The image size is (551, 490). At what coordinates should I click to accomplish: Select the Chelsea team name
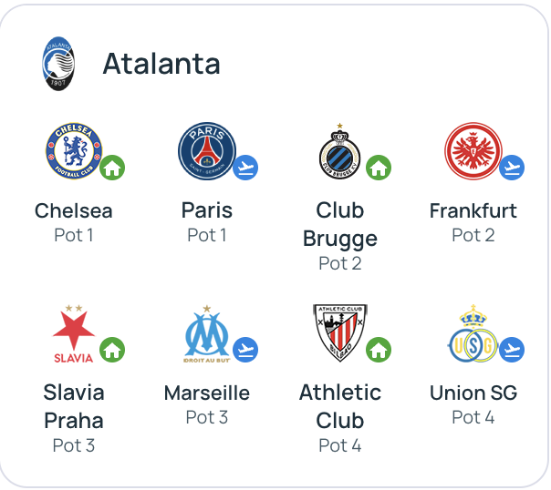click(74, 210)
